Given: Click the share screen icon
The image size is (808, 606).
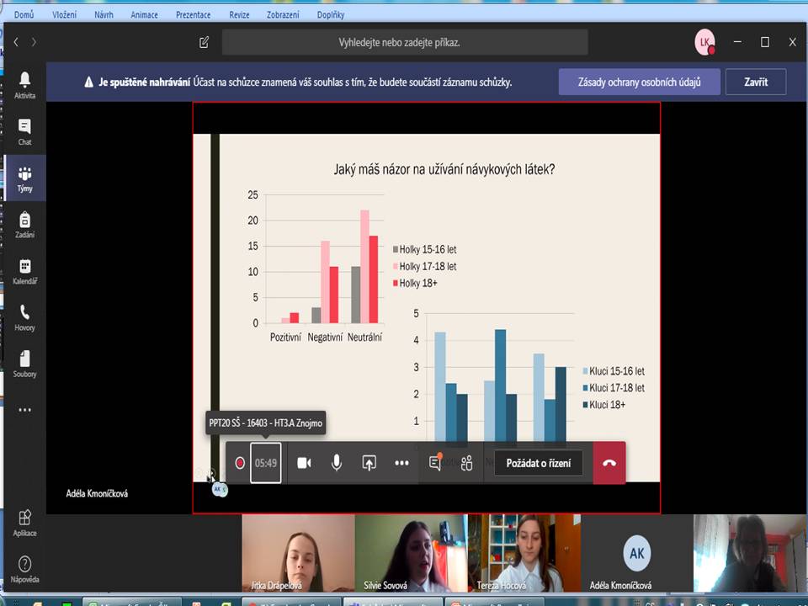Looking at the screenshot, I should (369, 463).
